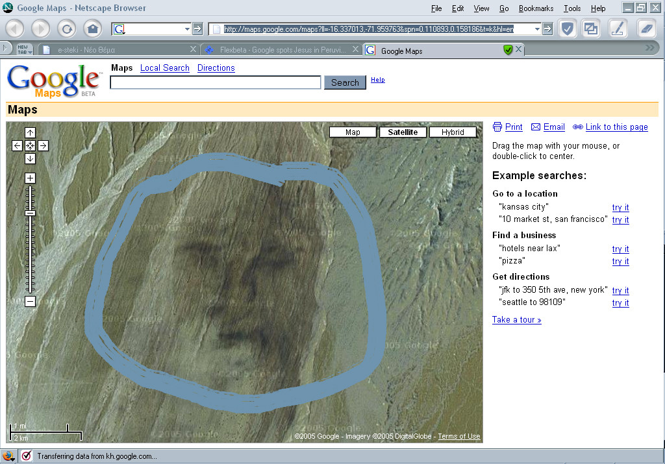Viewport: 665px width, 464px height.
Task: Switch to Satellite view
Action: 403,132
